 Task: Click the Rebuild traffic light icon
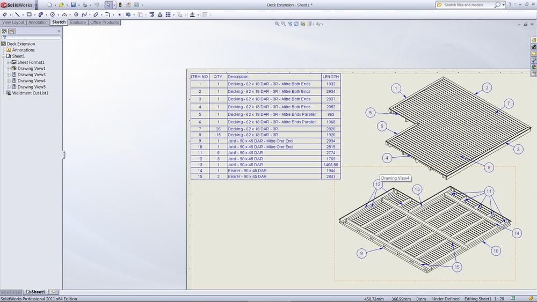[120, 5]
